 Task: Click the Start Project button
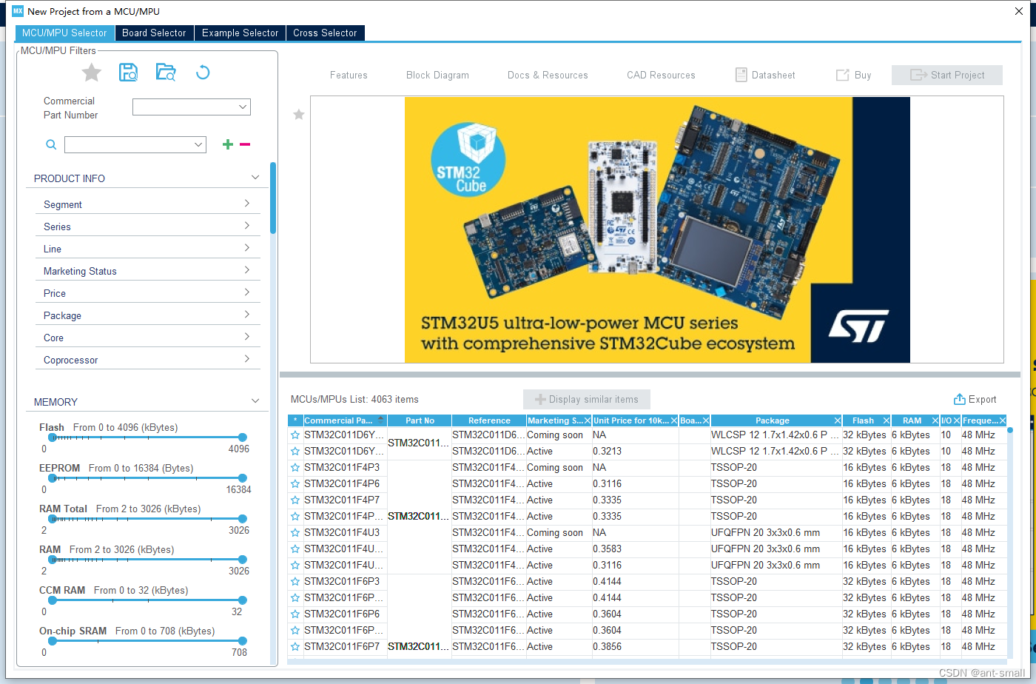pyautogui.click(x=946, y=75)
